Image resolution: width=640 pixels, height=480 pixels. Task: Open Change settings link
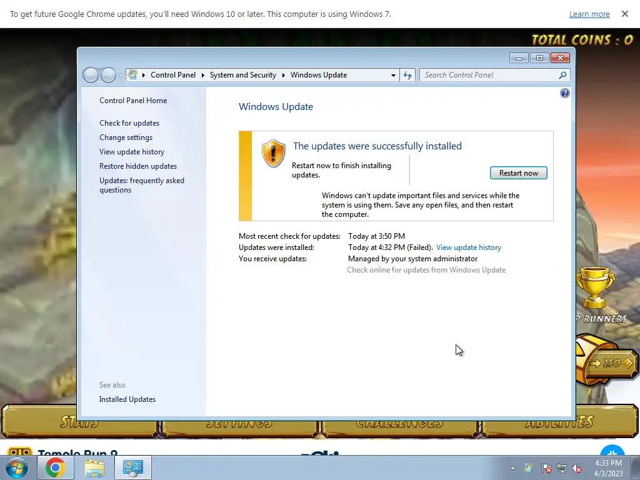(126, 137)
